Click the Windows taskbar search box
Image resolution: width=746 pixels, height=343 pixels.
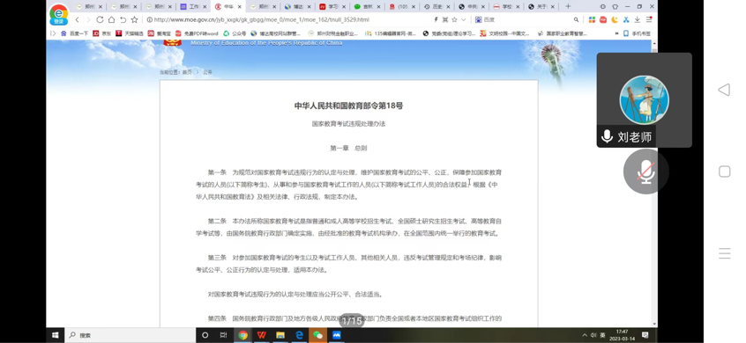(x=130, y=335)
